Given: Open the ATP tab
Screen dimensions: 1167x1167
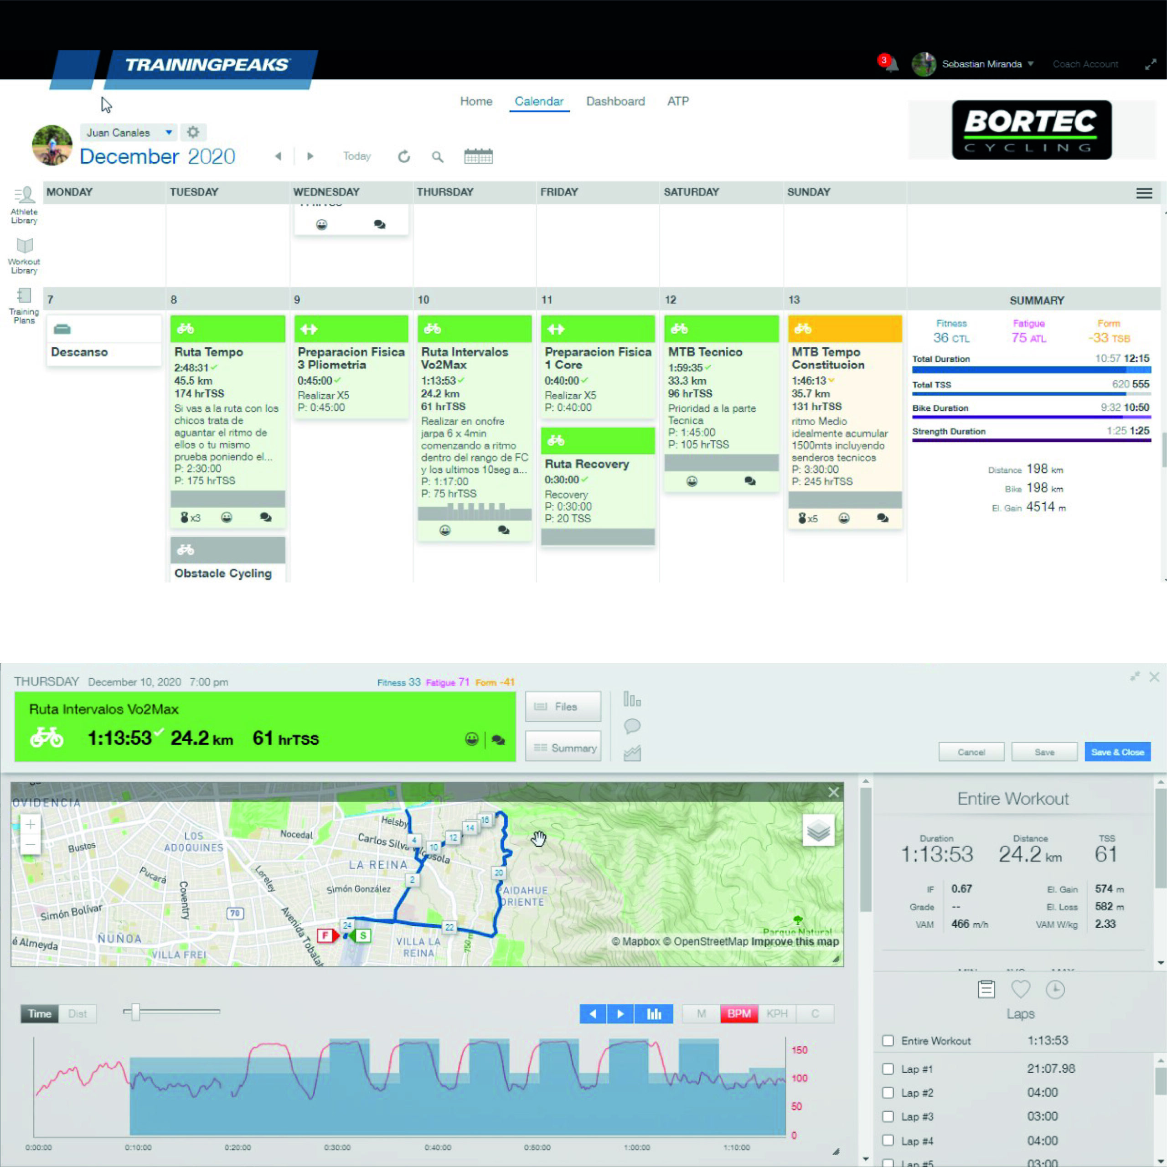Looking at the screenshot, I should [678, 102].
